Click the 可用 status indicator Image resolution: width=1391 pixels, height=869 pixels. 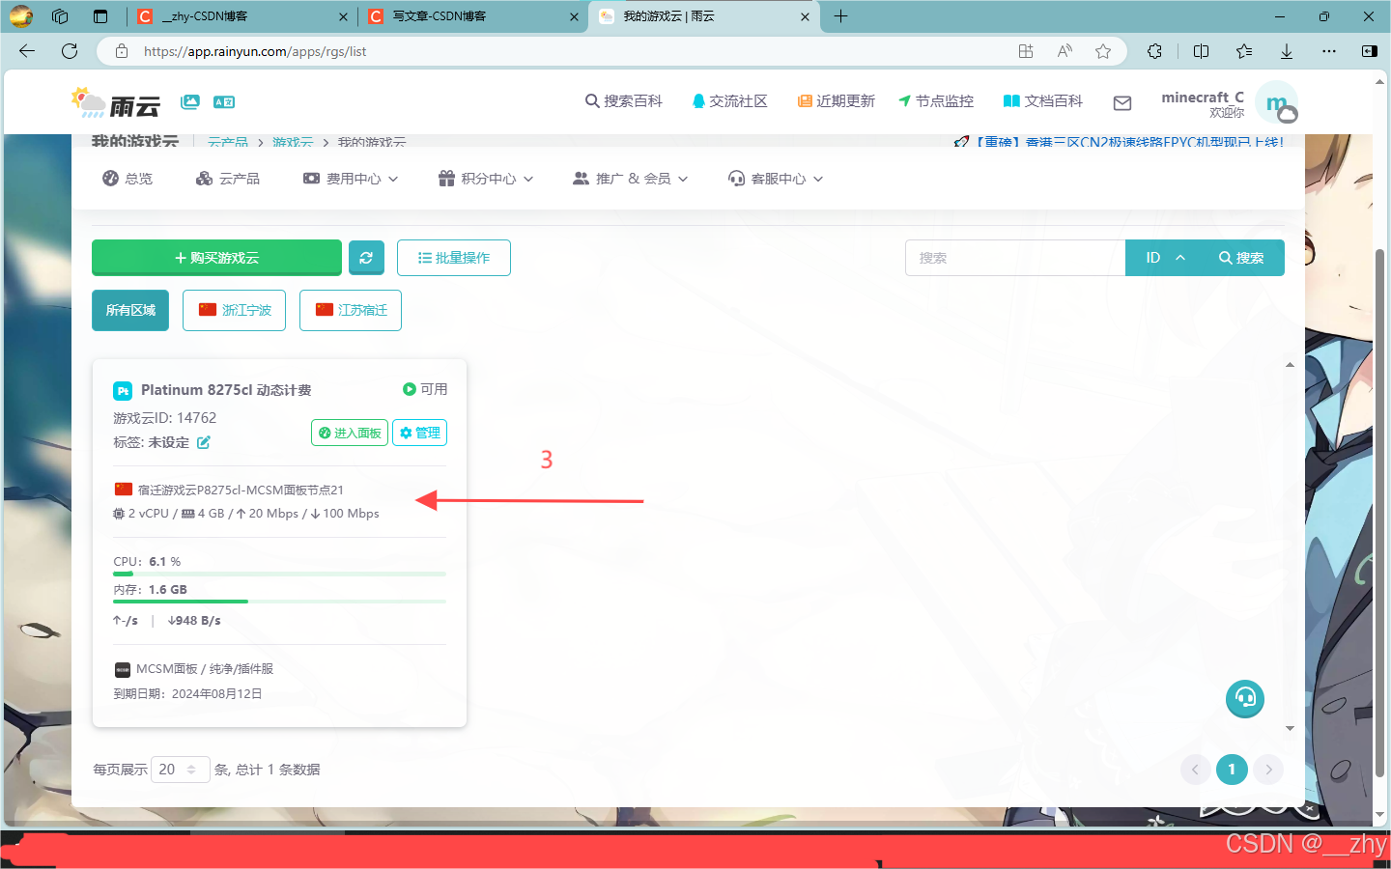pos(425,389)
